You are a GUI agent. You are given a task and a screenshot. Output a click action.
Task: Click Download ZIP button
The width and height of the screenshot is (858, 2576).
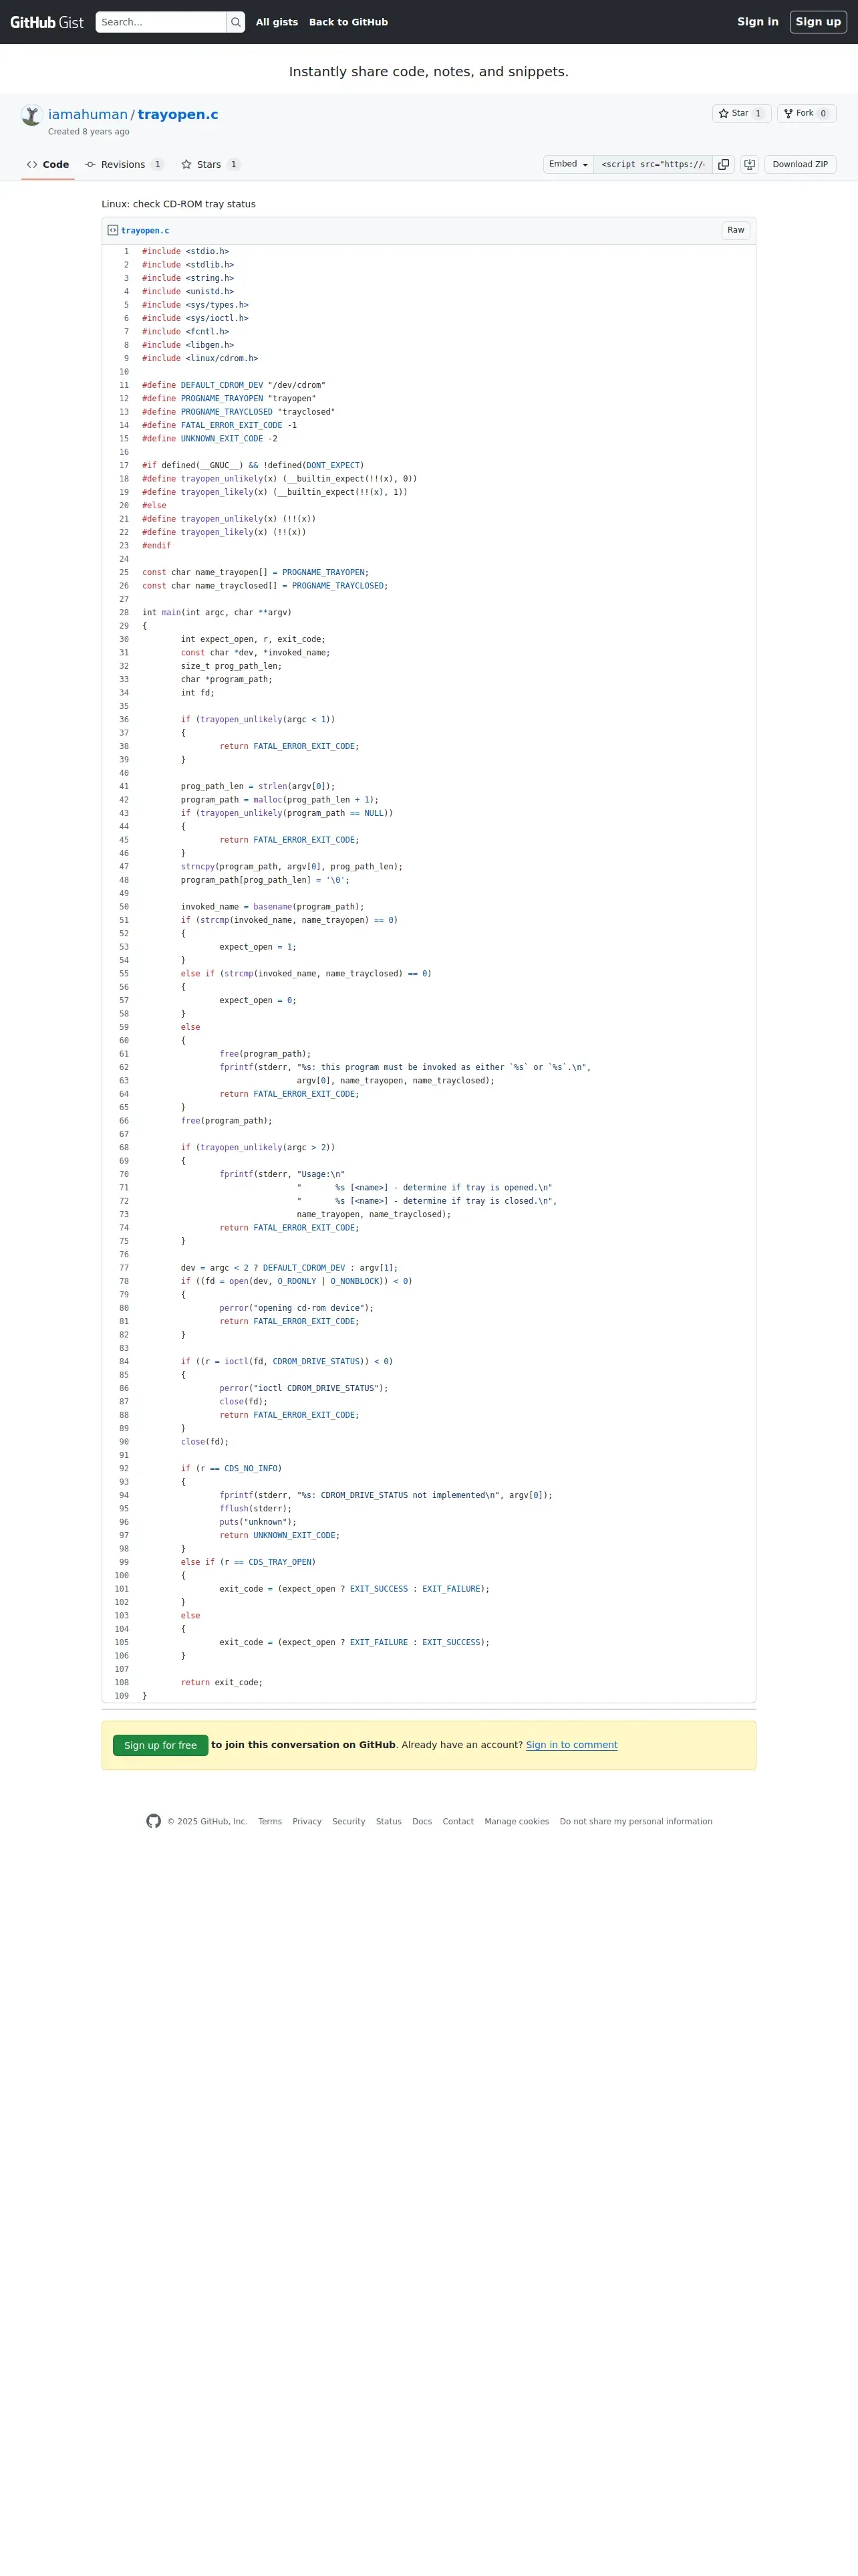pos(800,164)
